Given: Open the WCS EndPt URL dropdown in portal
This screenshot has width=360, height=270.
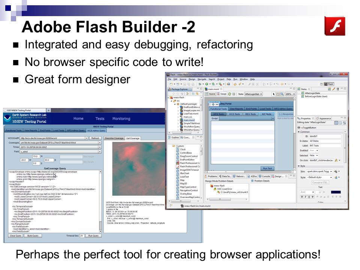Looking at the screenshot, I should pyautogui.click(x=54, y=138).
